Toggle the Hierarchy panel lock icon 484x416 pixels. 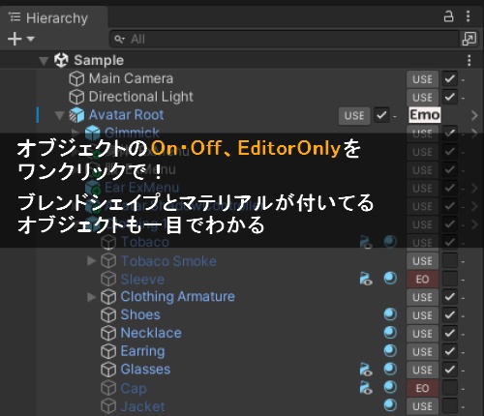[x=448, y=16]
